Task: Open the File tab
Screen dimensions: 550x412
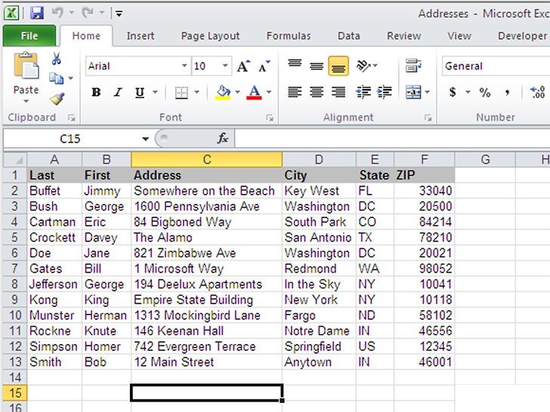Action: click(29, 35)
